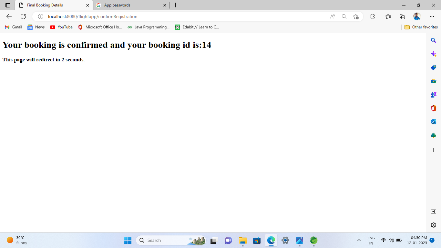Screen dimensions: 441x248
Task: Refresh the current page
Action: click(x=23, y=16)
